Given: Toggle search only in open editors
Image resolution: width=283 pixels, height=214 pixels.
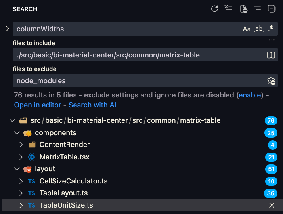Looking at the screenshot, I should [x=271, y=55].
